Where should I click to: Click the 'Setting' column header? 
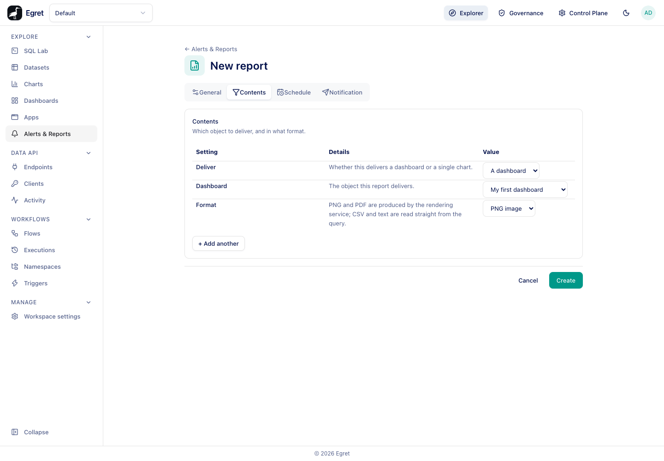(x=207, y=152)
